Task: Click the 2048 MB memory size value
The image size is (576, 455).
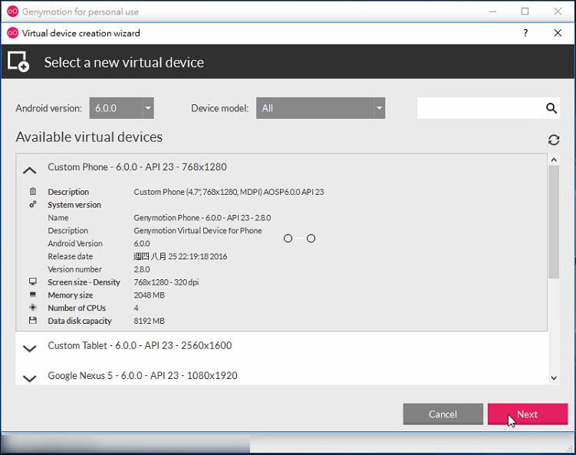Action: point(149,295)
